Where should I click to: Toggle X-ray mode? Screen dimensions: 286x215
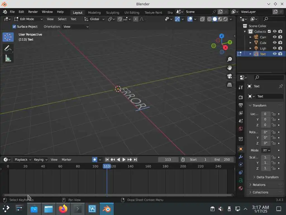point(202,19)
